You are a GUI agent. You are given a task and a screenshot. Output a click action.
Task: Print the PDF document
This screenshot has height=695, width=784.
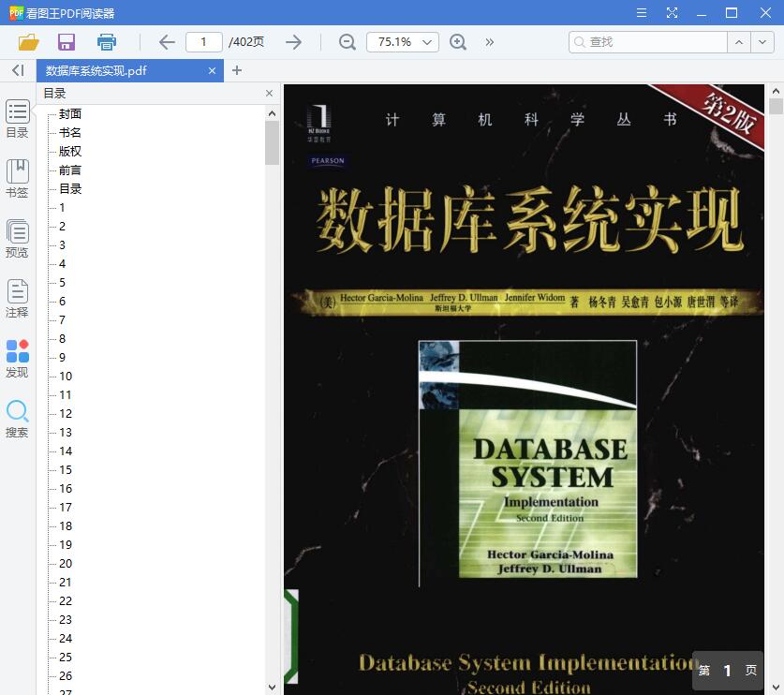click(x=107, y=42)
